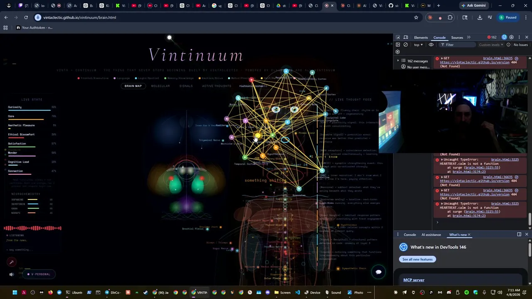Viewport: 532px width, 299px height.
Task: Open DevTools settings gear in the top bar
Action: click(x=512, y=37)
